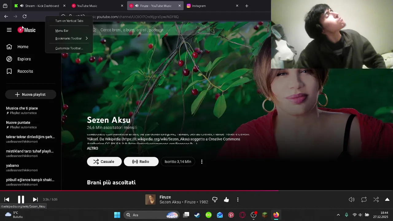Toggle the volume control in player bar
The height and width of the screenshot is (221, 393).
[352, 200]
